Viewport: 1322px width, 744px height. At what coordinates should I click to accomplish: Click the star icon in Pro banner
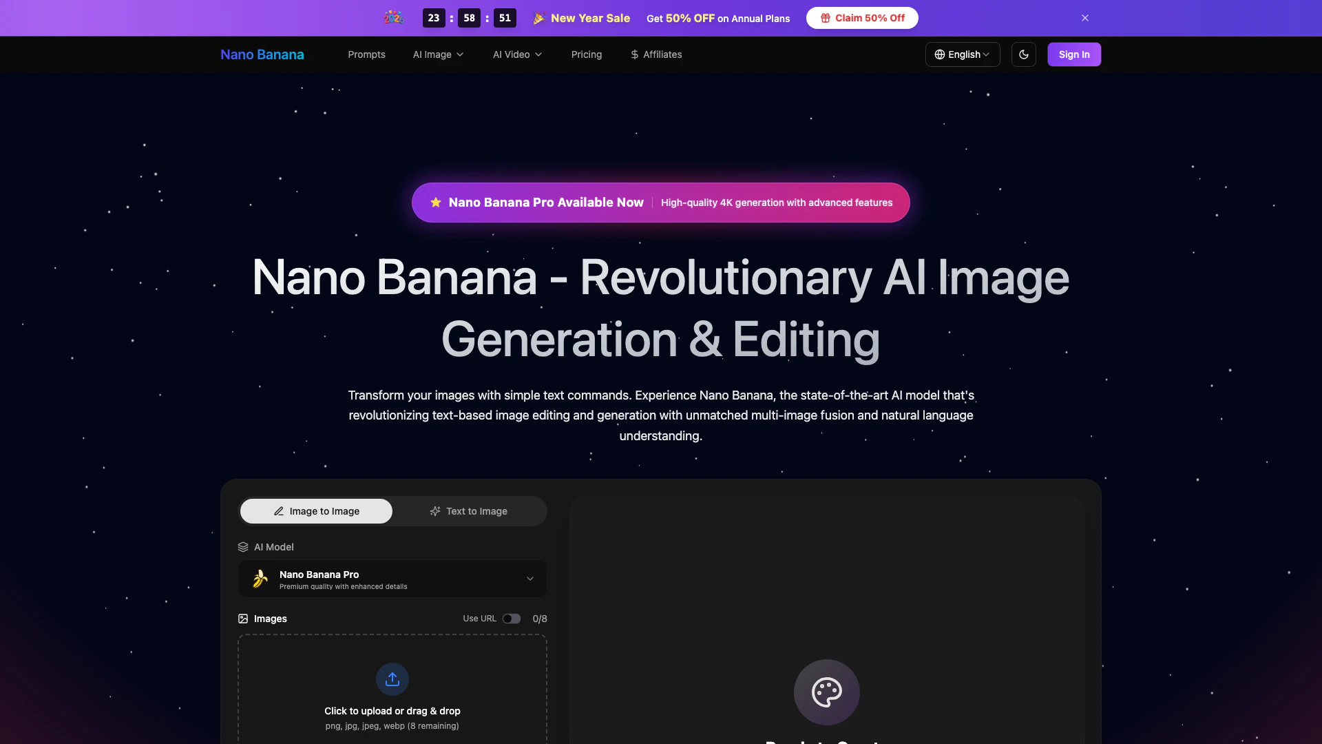coord(436,203)
